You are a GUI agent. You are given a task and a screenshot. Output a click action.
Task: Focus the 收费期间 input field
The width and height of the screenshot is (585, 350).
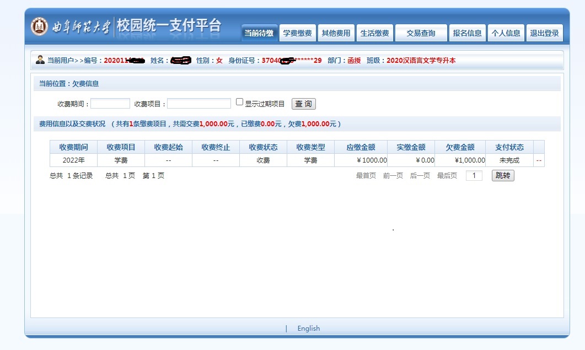point(110,104)
